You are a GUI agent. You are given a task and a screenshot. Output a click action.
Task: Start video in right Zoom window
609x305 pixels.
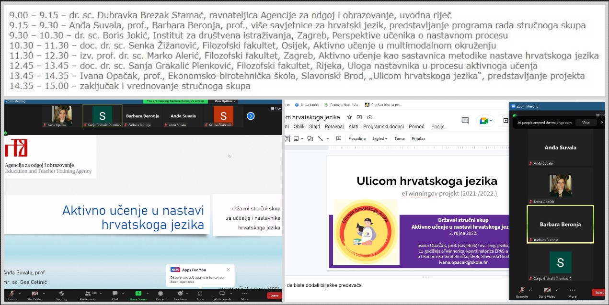click(x=547, y=292)
